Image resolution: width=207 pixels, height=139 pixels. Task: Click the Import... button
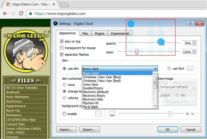[66, 130]
